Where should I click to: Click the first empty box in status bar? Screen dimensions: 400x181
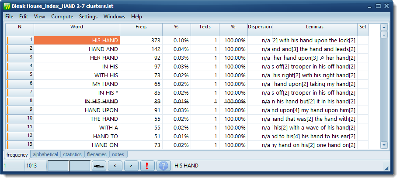point(58,166)
